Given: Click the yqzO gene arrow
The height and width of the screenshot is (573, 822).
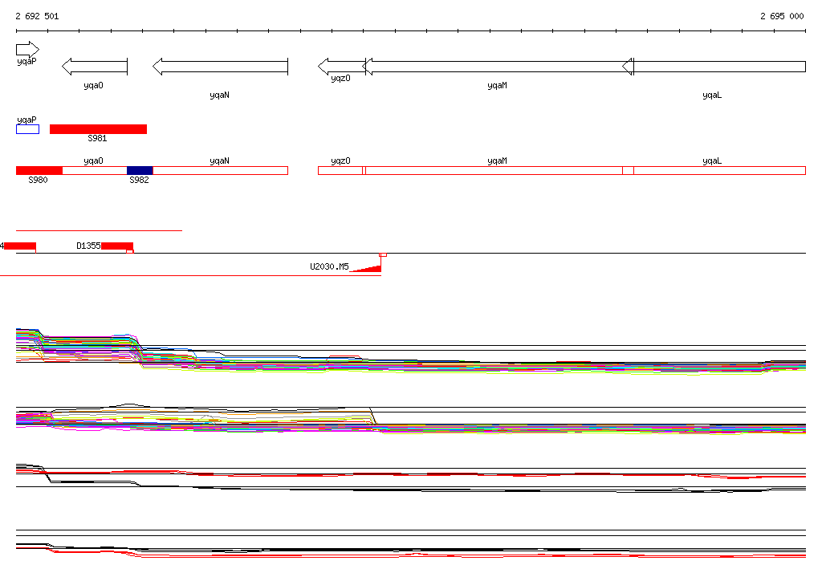Looking at the screenshot, I should pyautogui.click(x=342, y=67).
